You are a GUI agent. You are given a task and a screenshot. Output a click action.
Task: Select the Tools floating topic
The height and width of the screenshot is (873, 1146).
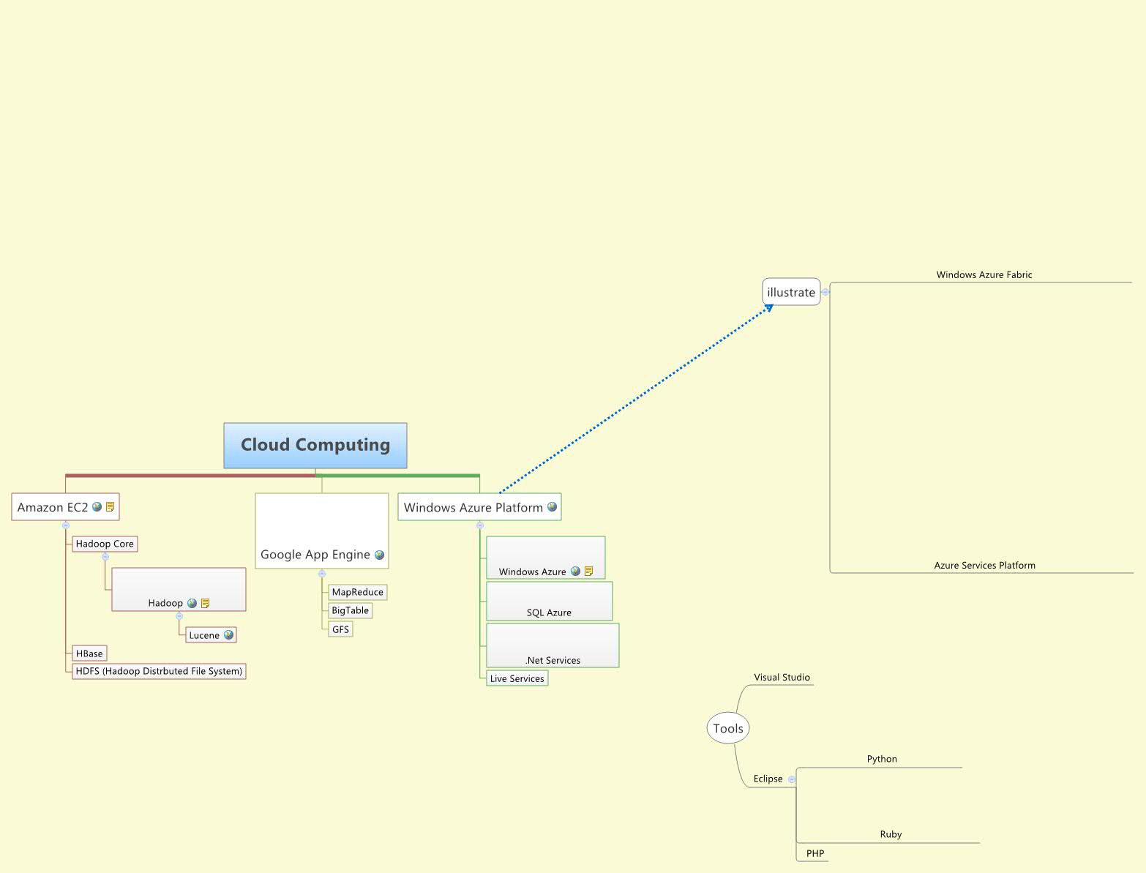[728, 727]
